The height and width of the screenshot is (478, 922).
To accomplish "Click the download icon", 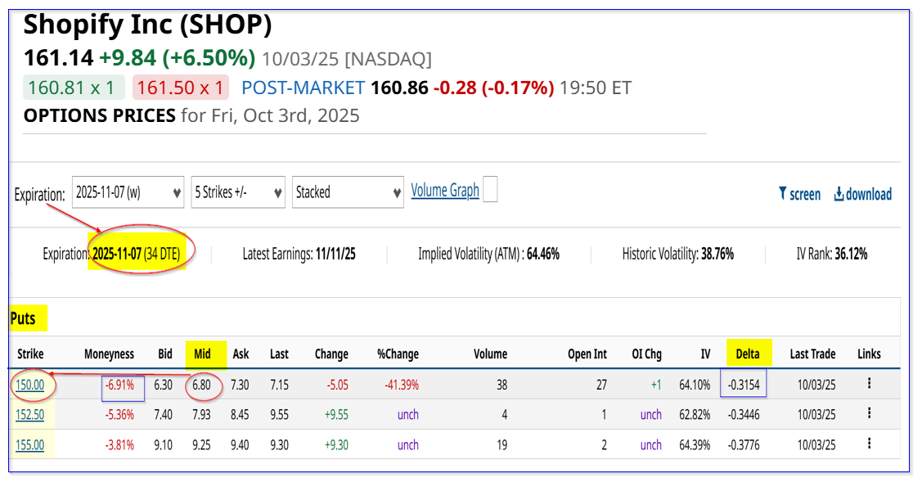I will (x=839, y=194).
